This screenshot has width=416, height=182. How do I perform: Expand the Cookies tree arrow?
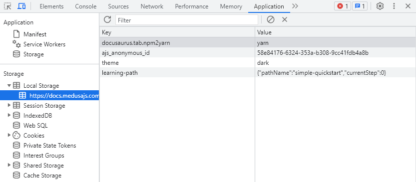click(x=9, y=135)
